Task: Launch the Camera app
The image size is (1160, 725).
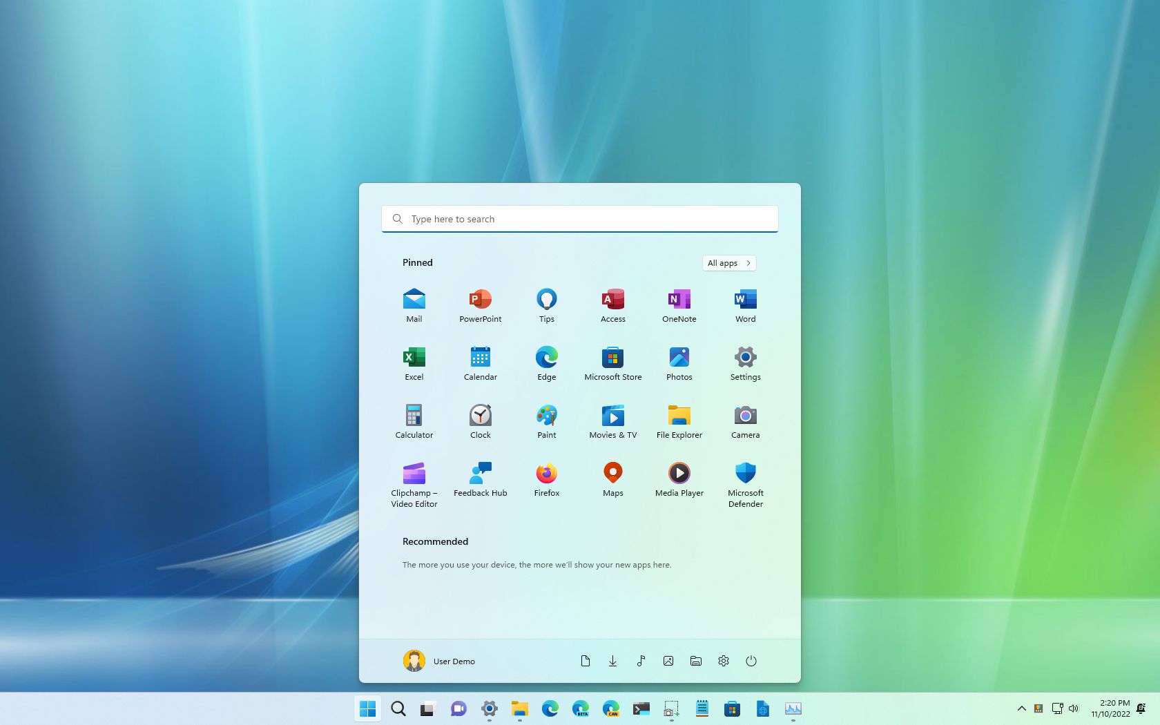Action: tap(745, 420)
